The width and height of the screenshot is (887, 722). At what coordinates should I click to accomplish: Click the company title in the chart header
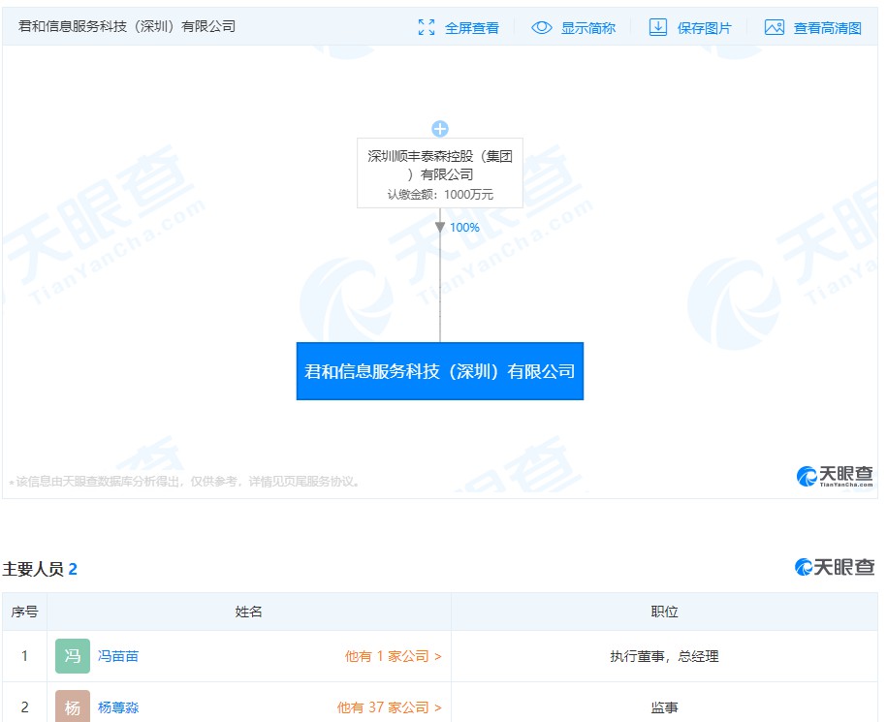click(x=127, y=26)
